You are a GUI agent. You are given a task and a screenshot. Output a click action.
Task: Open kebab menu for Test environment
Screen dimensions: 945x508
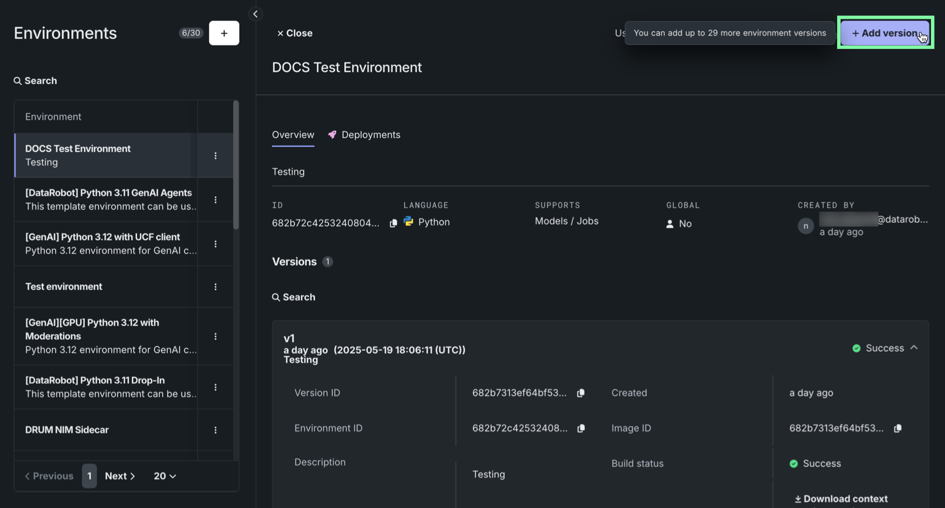tap(215, 287)
